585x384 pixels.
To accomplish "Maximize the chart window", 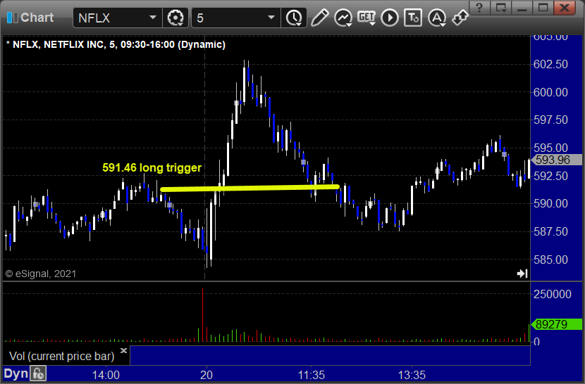I will [543, 8].
